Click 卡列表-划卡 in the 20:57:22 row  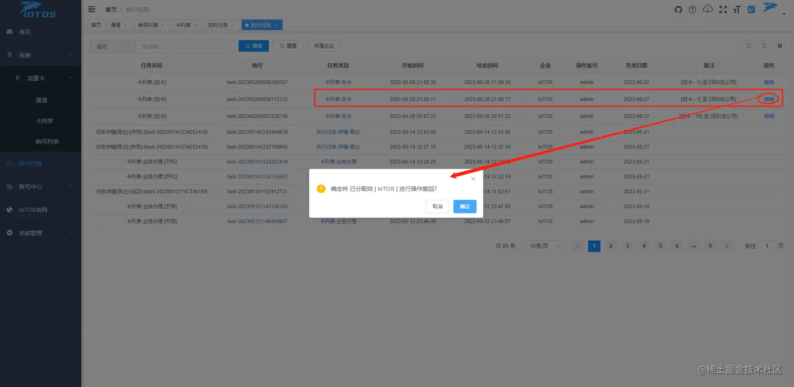(338, 116)
